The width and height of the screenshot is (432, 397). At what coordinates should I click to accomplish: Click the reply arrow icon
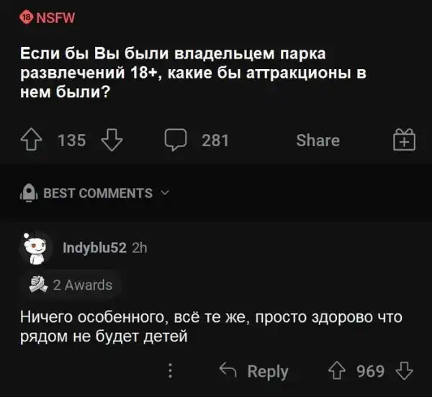point(228,371)
